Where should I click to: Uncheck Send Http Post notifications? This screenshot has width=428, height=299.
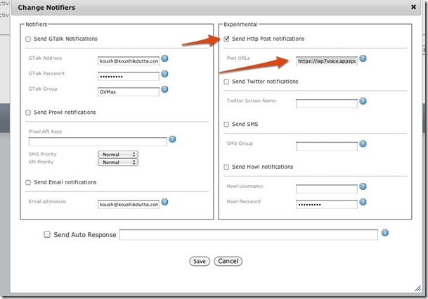pos(226,39)
